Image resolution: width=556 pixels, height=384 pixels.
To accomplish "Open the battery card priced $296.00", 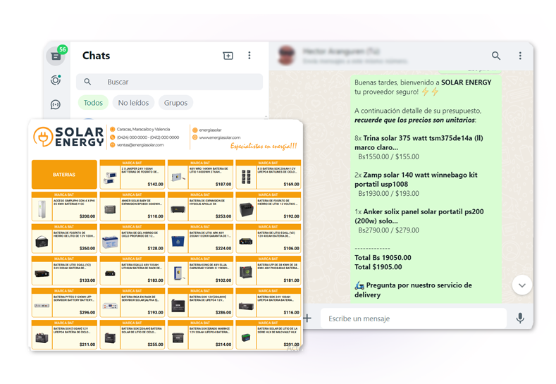I will (x=64, y=302).
